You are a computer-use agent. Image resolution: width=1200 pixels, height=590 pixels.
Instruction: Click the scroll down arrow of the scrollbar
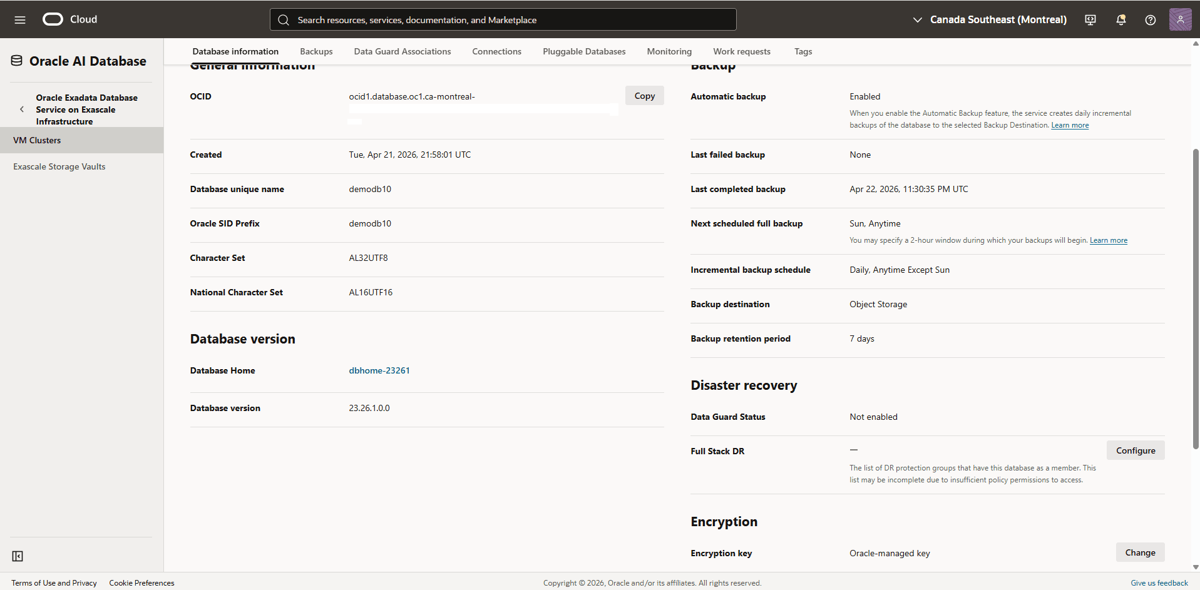tap(1196, 567)
